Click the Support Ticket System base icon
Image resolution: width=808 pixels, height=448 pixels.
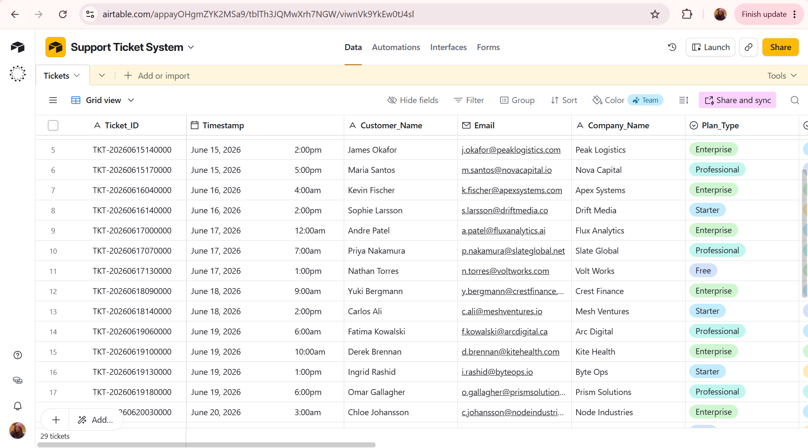56,47
